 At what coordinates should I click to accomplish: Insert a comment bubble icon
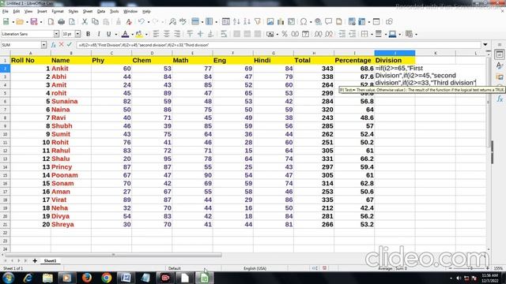(329, 22)
